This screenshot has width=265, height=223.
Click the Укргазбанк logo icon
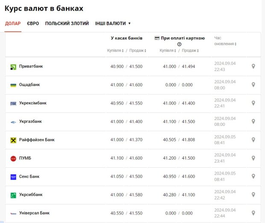click(x=13, y=122)
